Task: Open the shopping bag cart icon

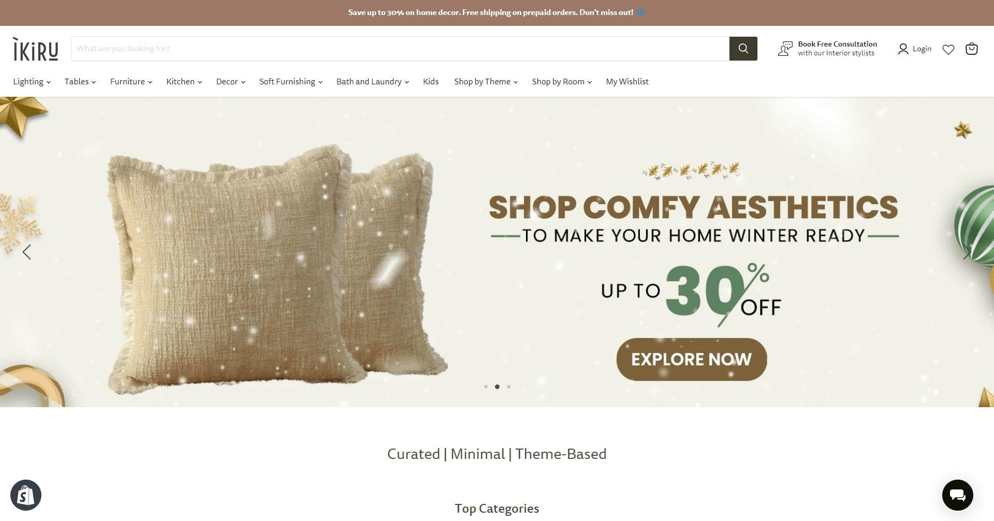Action: [x=972, y=49]
